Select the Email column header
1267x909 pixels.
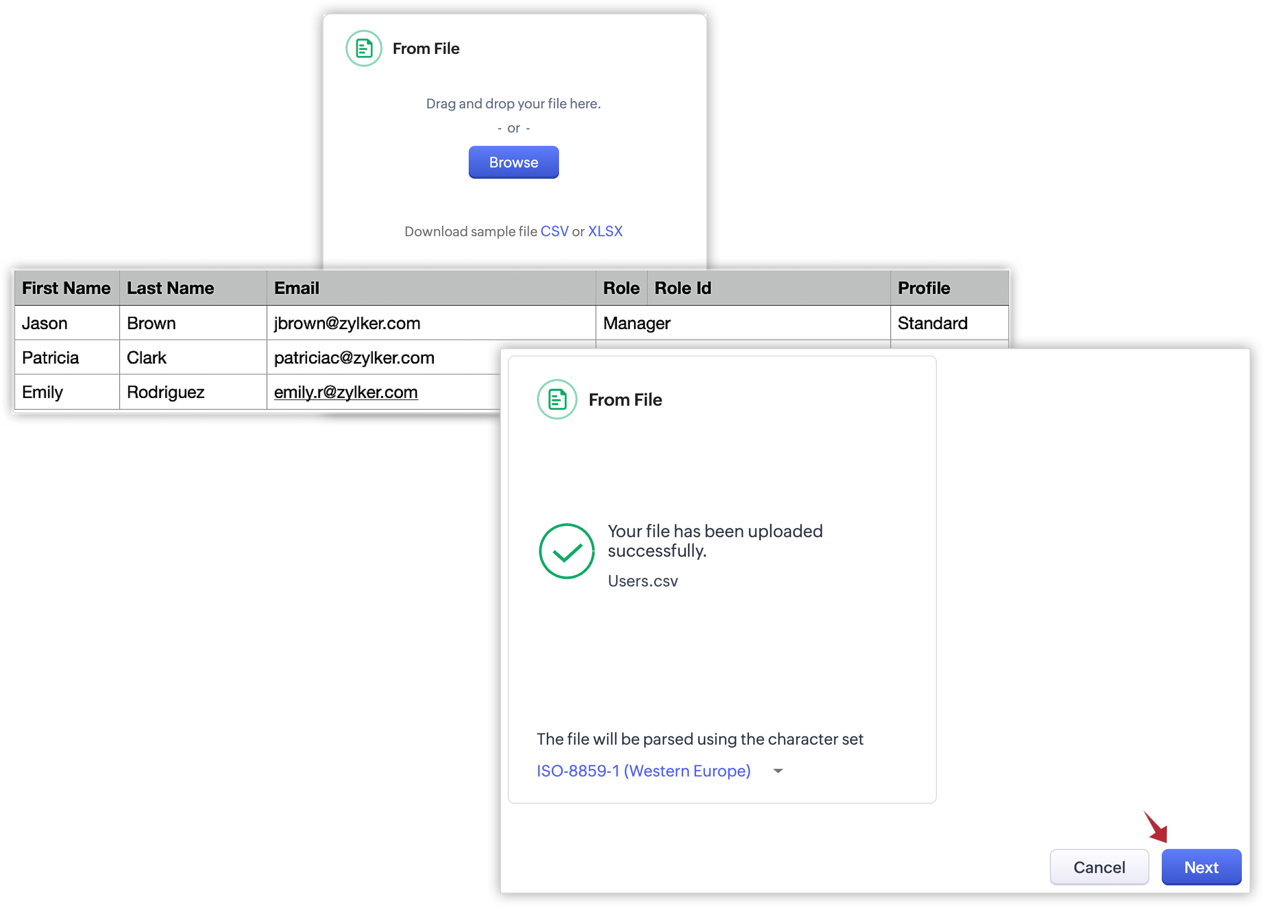point(296,288)
